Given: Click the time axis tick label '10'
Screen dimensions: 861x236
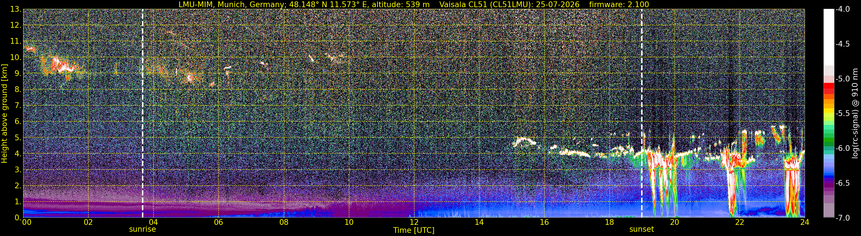Looking at the screenshot, I should pyautogui.click(x=349, y=222).
